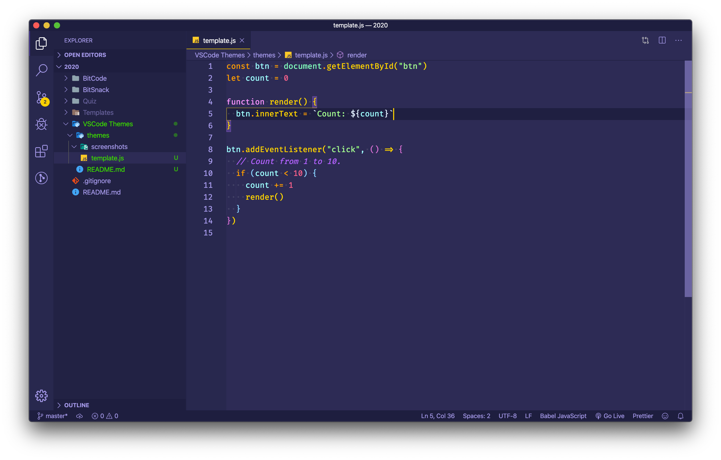This screenshot has width=721, height=460.
Task: Expand the OPEN EDITORS section
Action: [x=85, y=55]
